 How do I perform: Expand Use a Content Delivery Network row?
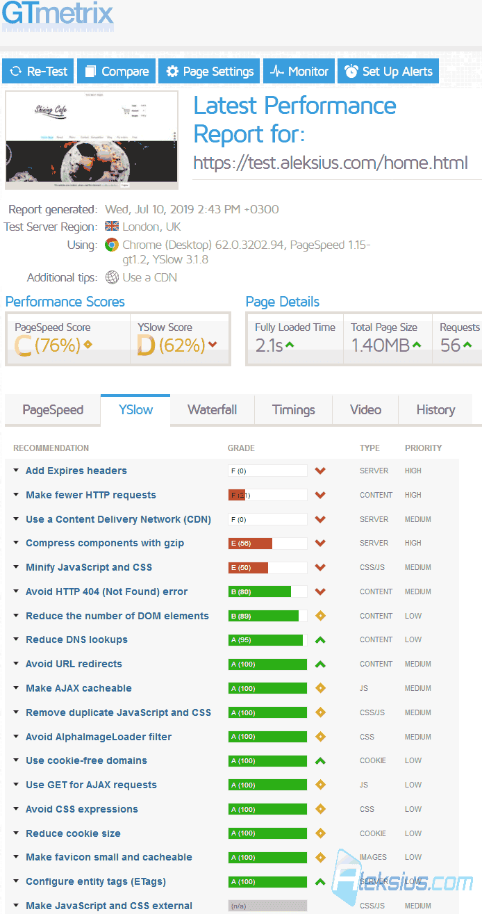[118, 519]
